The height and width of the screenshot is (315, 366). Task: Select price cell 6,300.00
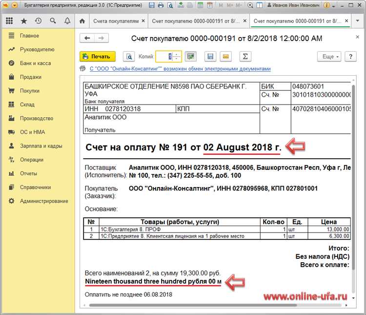pos(329,236)
